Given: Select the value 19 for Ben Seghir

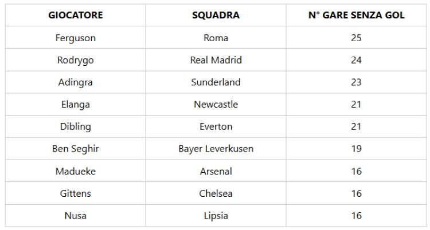Looking at the screenshot, I should click(356, 149).
